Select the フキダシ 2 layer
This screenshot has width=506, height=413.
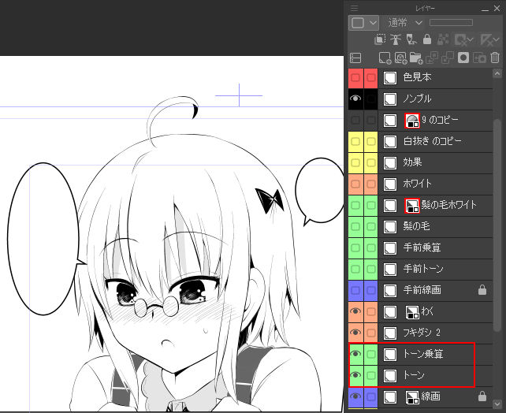coord(430,333)
